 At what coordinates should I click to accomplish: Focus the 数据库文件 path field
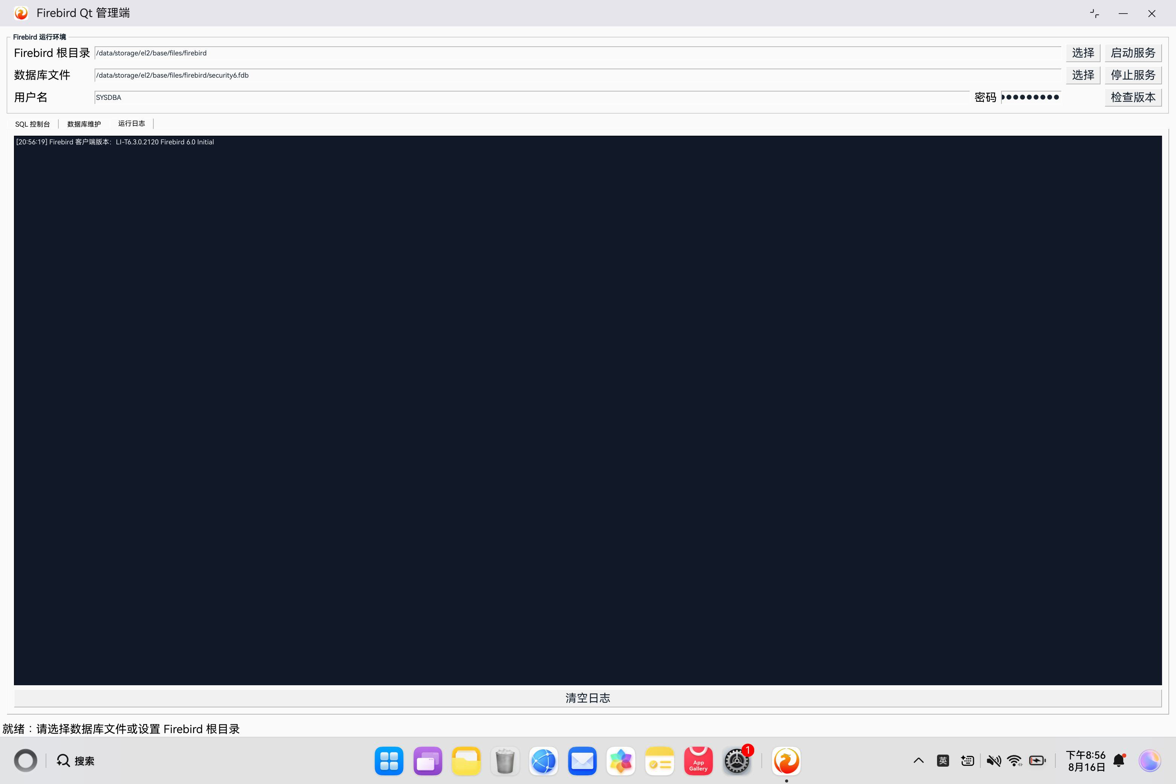(x=577, y=75)
